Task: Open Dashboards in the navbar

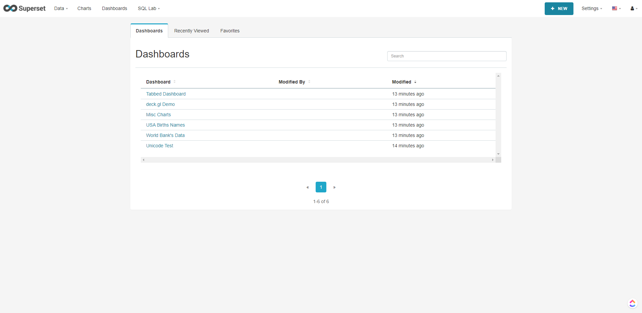Action: coord(114,8)
